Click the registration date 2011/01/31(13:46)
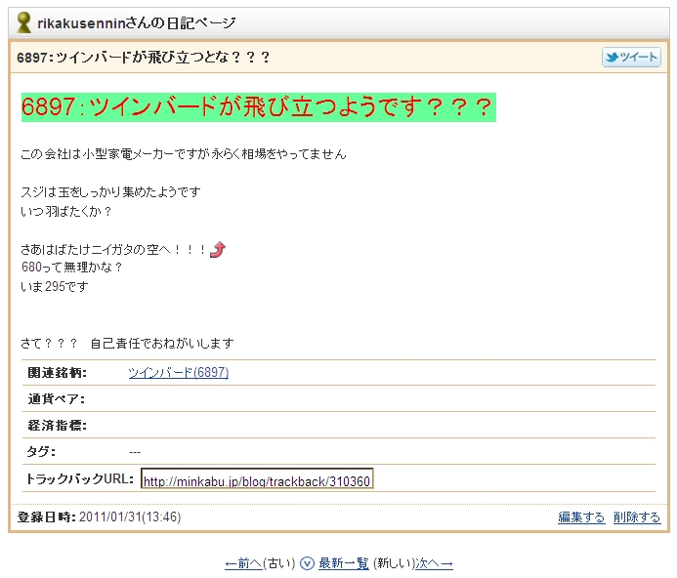Screen dimensions: 677x578 [130, 516]
